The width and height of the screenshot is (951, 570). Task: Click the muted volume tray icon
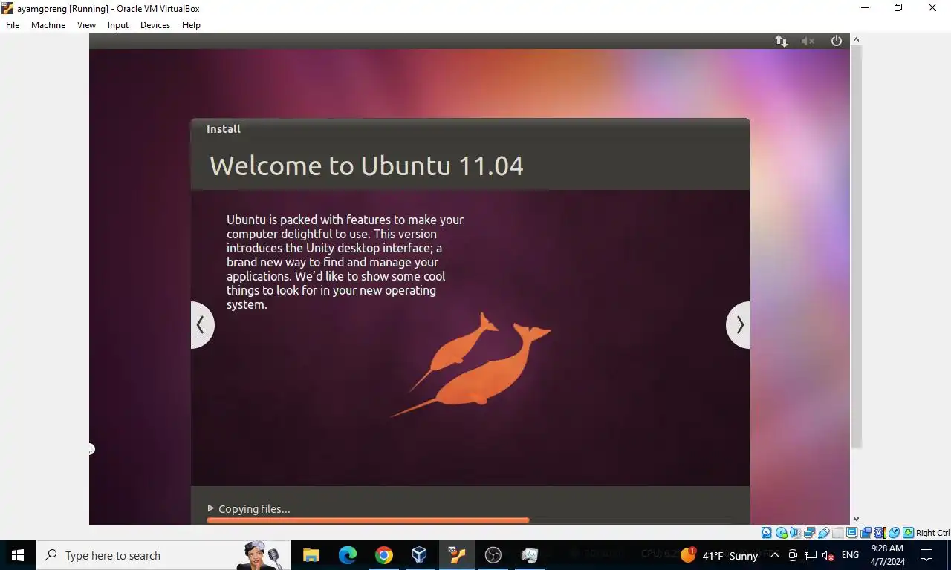click(828, 555)
